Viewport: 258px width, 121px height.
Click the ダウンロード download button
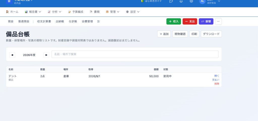[211, 34]
